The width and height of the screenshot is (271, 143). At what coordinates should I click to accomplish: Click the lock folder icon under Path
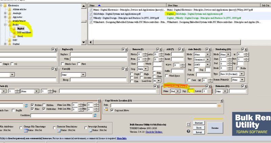(x=106, y=110)
